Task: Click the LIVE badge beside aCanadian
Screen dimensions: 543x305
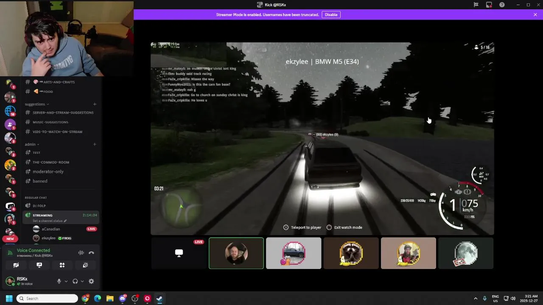Action: pos(91,229)
